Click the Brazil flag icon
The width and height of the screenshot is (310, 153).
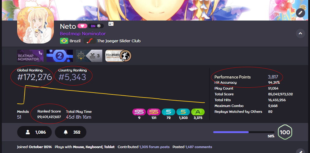click(x=64, y=41)
